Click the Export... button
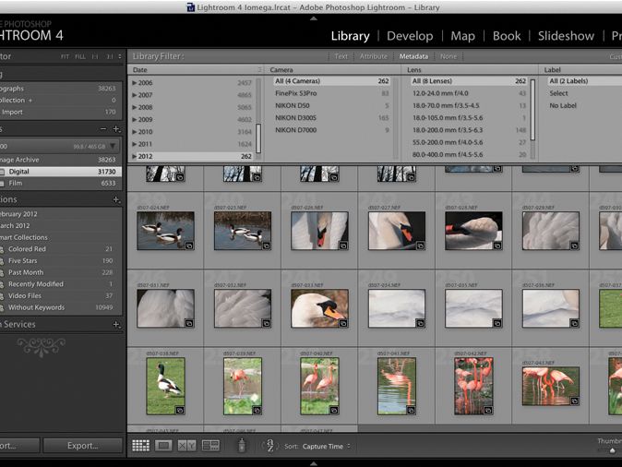The height and width of the screenshot is (467, 622). click(x=82, y=446)
